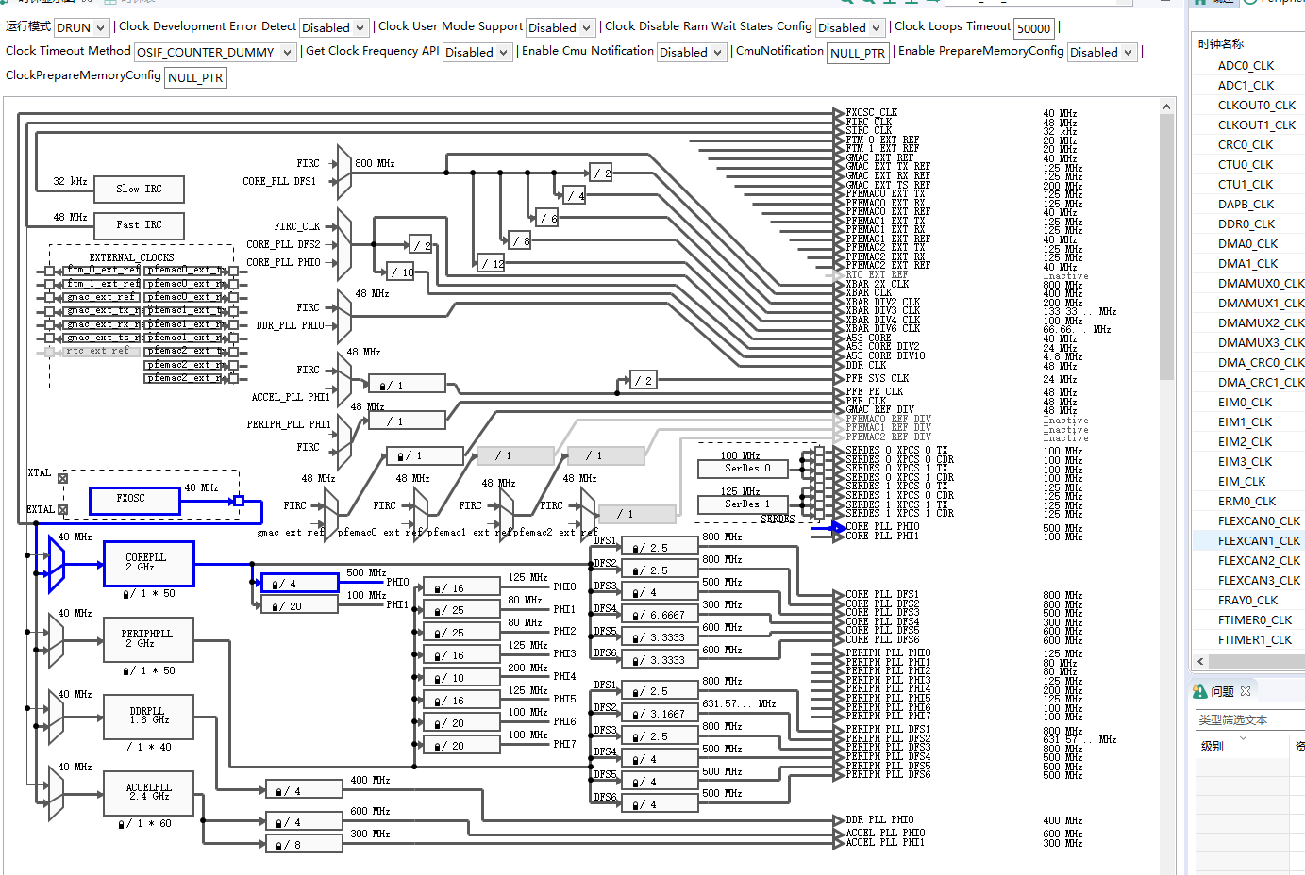1305x875 pixels.
Task: Select the PERIPHPLL input multiplexer symbol
Action: (x=57, y=640)
